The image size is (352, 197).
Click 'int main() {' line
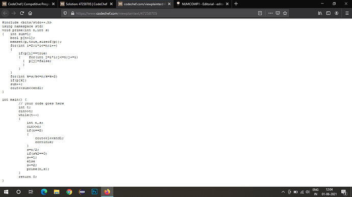point(14,99)
